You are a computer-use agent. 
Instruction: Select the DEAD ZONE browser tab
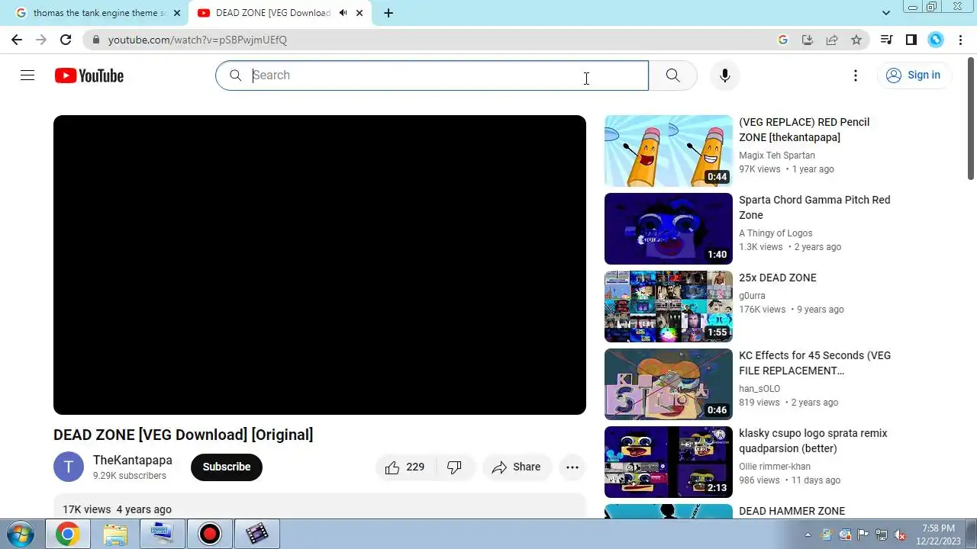(273, 13)
